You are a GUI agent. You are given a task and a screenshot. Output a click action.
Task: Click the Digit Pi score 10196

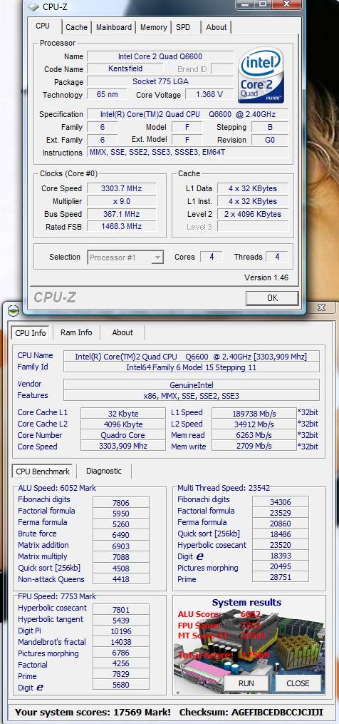pyautogui.click(x=121, y=632)
